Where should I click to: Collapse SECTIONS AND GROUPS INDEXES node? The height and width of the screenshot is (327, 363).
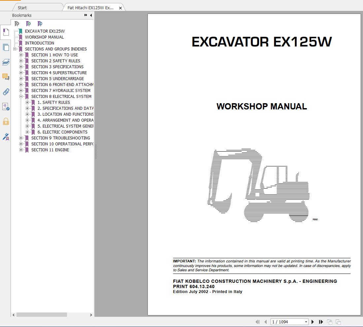(x=15, y=49)
